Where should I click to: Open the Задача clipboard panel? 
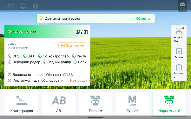click(179, 53)
